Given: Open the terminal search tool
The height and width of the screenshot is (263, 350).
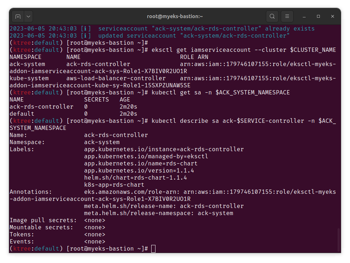Looking at the screenshot, I should point(272,16).
